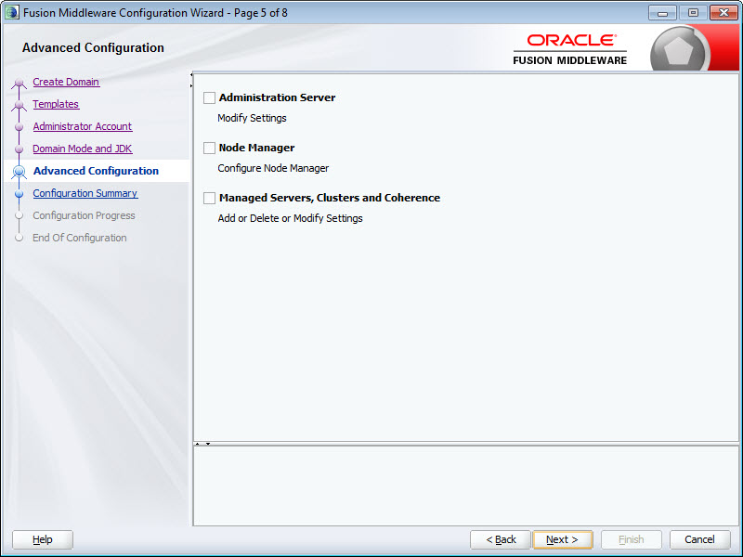
Task: Cancel the configuration wizard
Action: pyautogui.click(x=700, y=539)
